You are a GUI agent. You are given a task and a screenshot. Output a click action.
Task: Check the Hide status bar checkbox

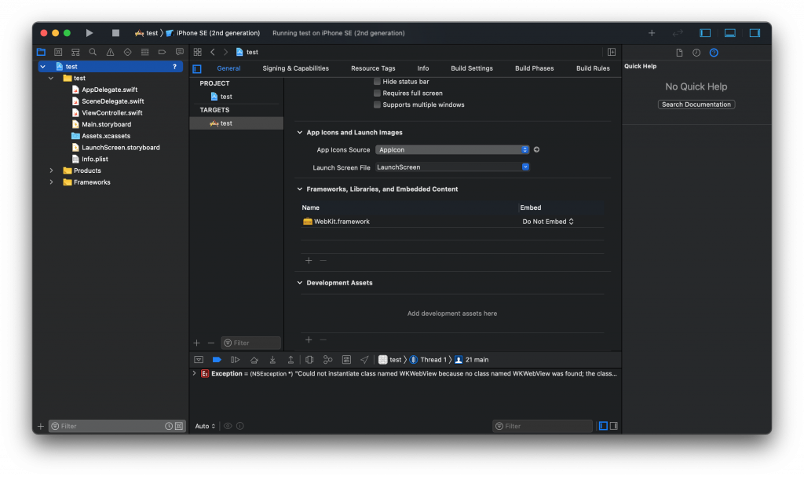[x=378, y=82]
